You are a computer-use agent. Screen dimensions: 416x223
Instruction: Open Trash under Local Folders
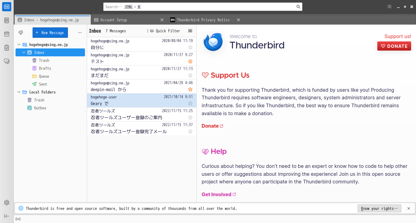(50, 100)
